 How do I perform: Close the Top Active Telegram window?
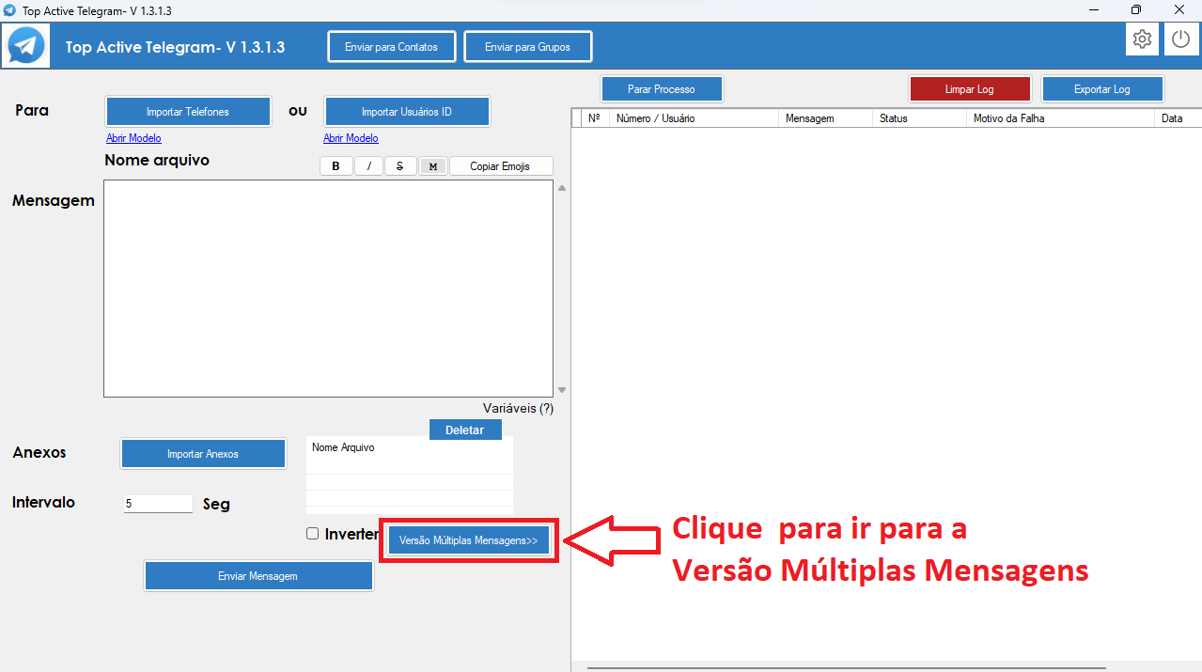point(1179,10)
